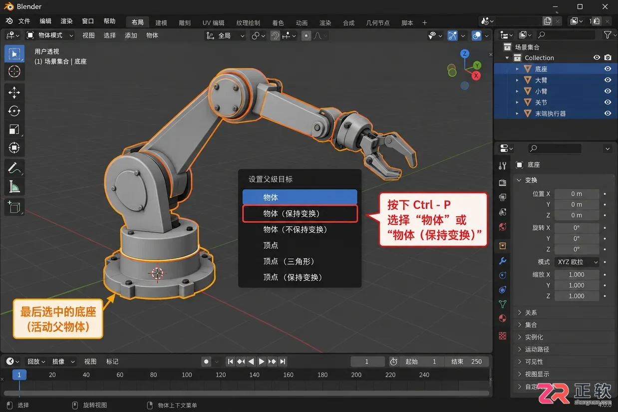Toggle snapping magnet in header
Image resolution: width=618 pixels, height=412 pixels.
[x=275, y=35]
